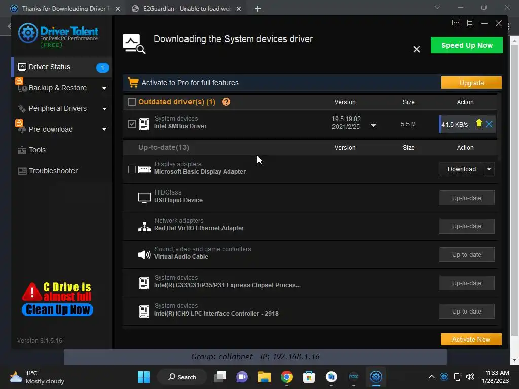Click the Activate Now button
This screenshot has height=389, width=519.
coord(471,339)
